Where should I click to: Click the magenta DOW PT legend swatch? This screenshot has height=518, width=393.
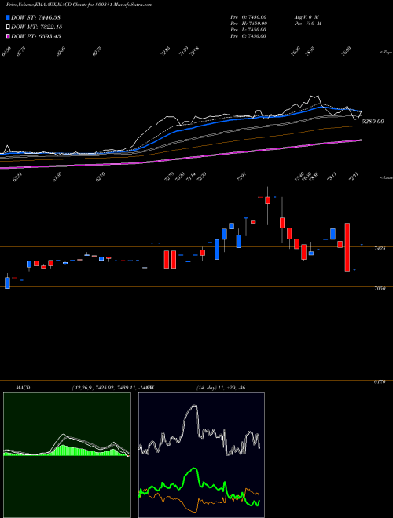point(9,36)
